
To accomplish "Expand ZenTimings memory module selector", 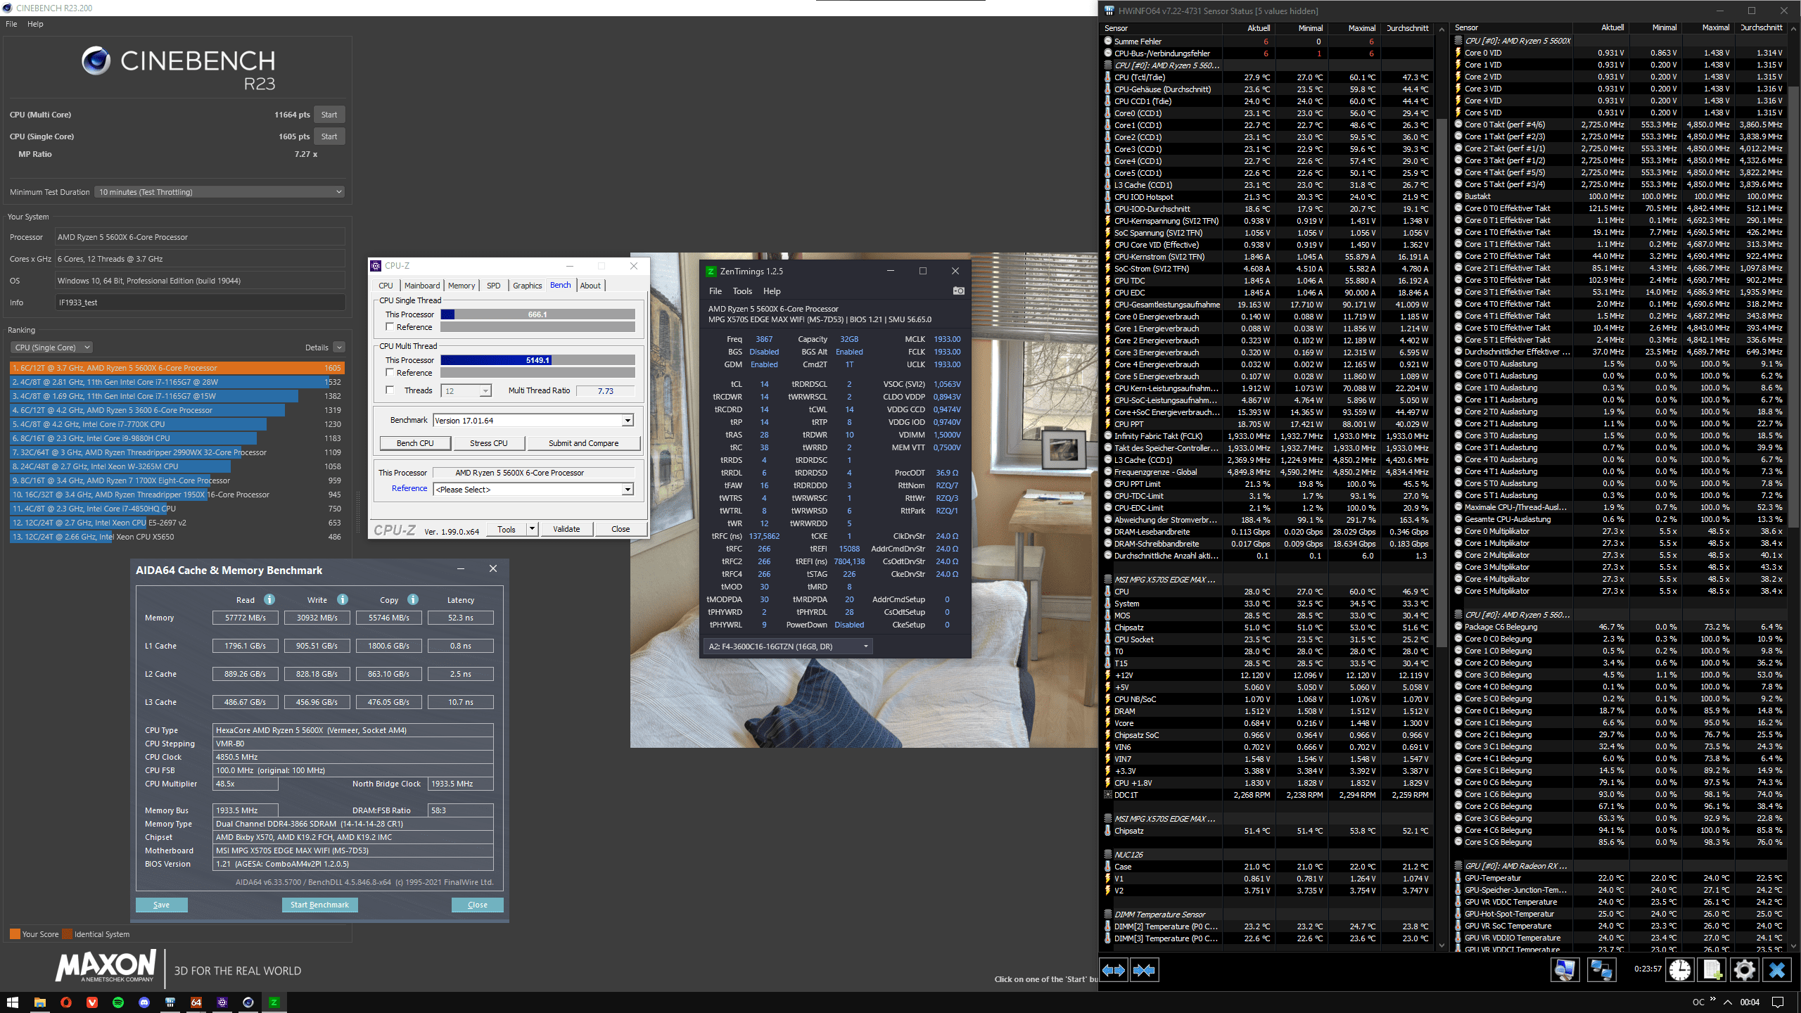I will [865, 646].
